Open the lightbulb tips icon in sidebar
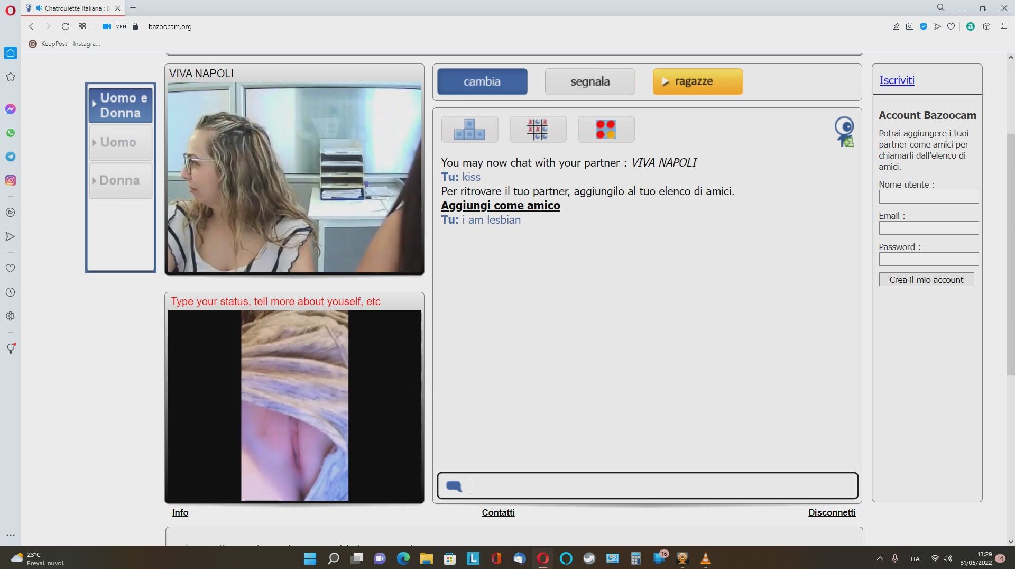This screenshot has width=1015, height=569. pyautogui.click(x=10, y=348)
